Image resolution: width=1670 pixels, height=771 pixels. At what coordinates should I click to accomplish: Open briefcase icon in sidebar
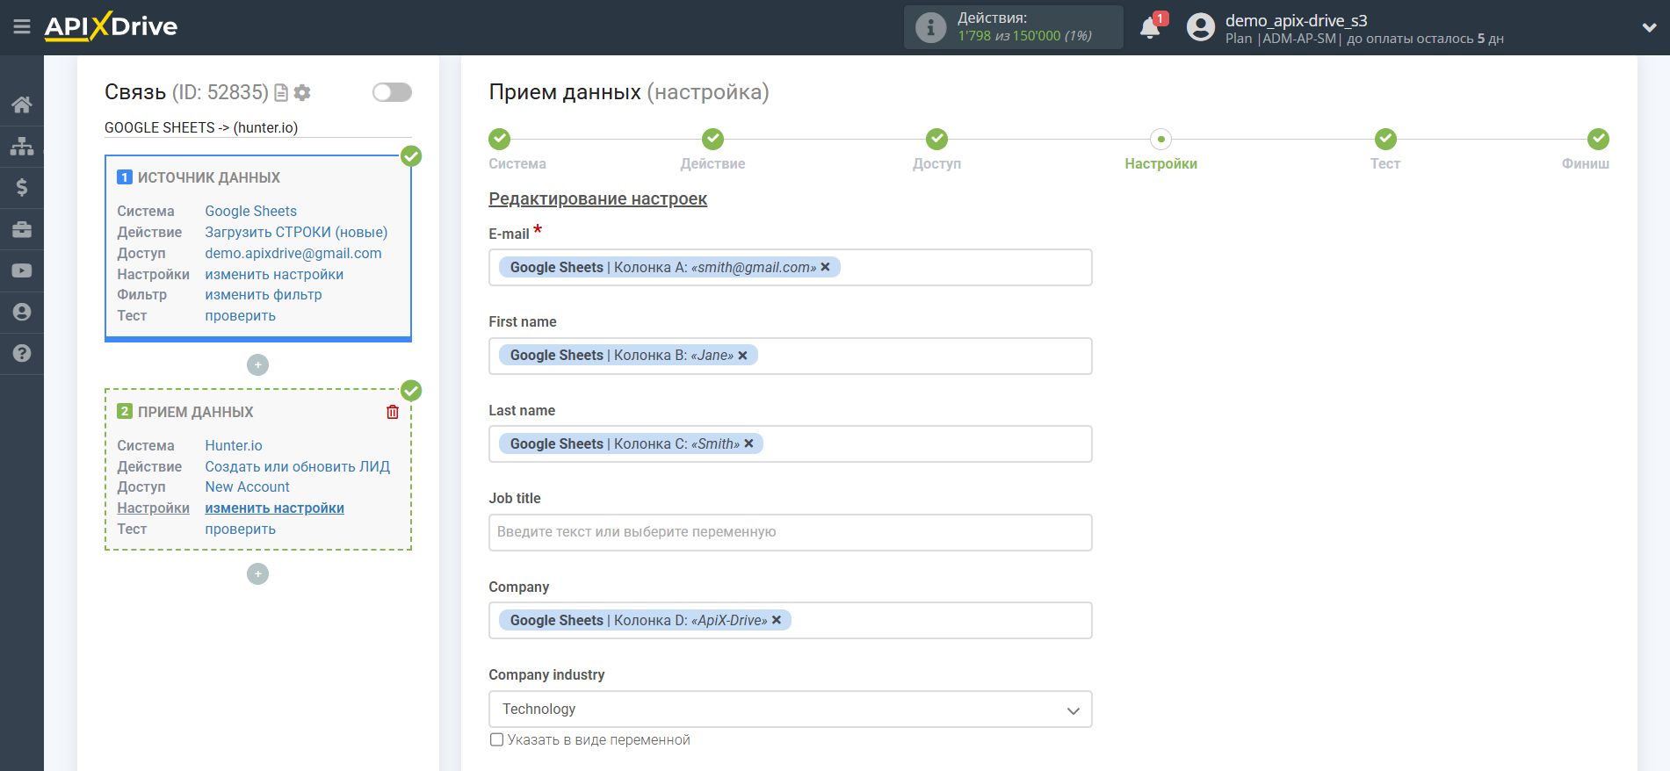(22, 229)
